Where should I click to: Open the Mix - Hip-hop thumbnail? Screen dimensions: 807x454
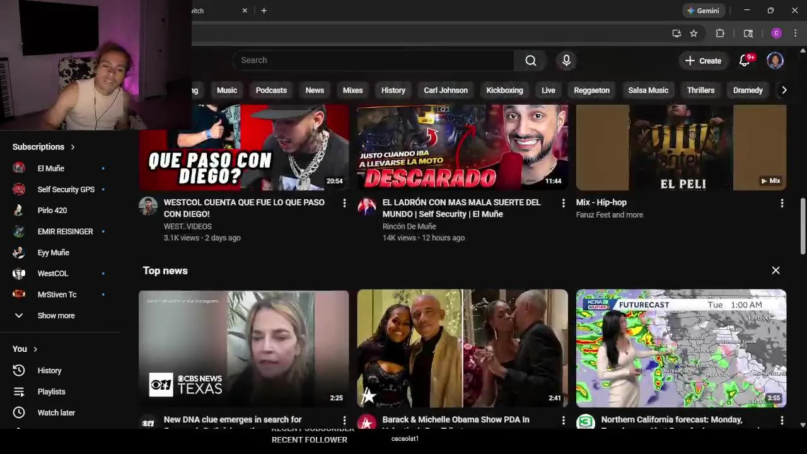[x=681, y=148]
